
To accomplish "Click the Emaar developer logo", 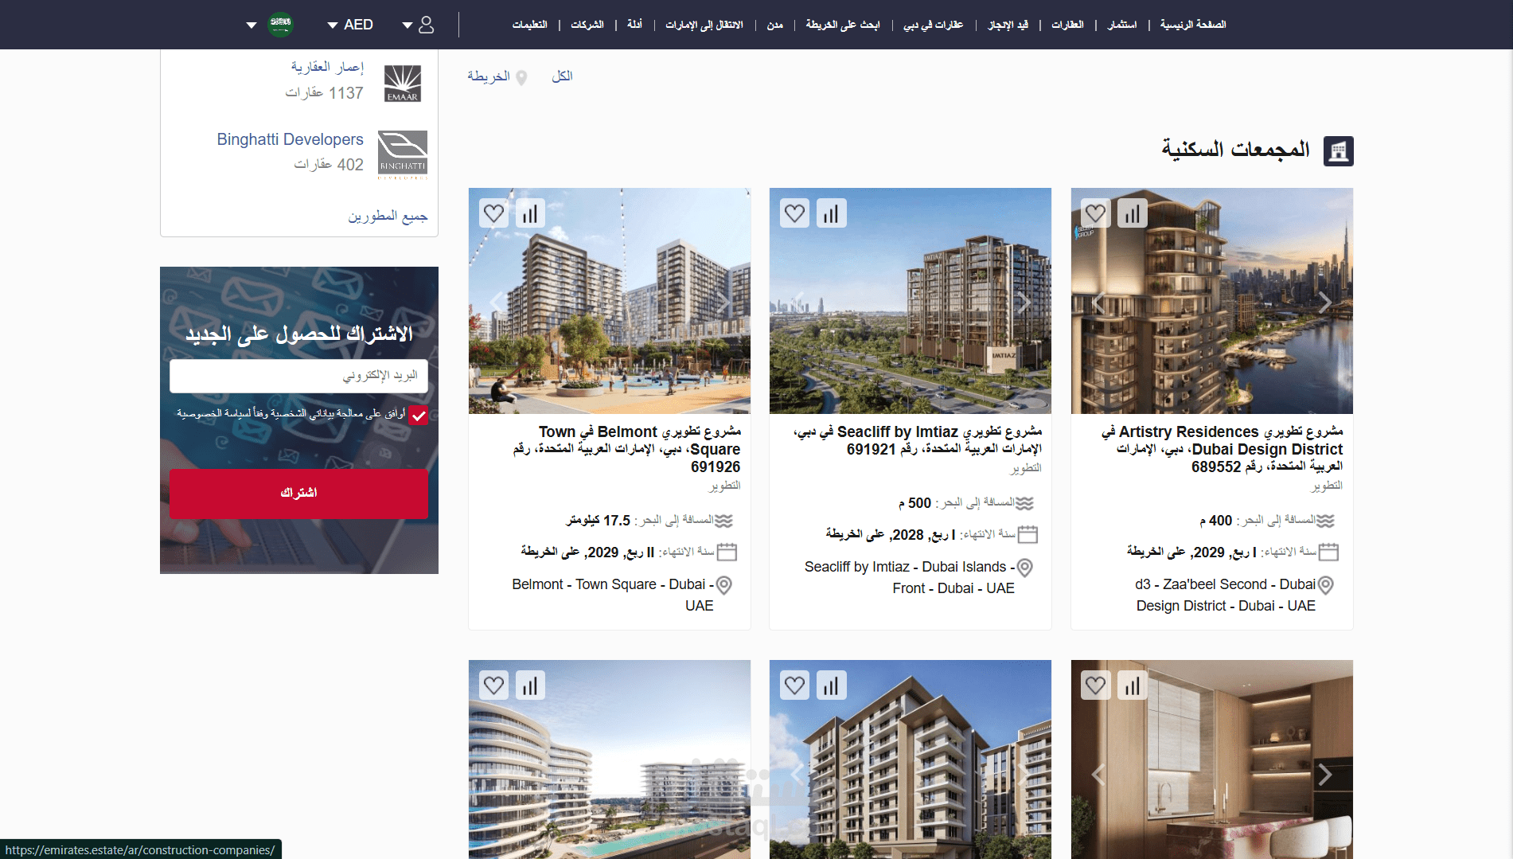I will [403, 83].
